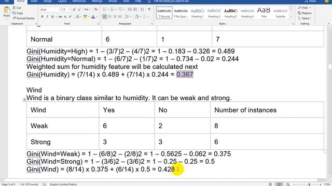
Task: Open the Paragraph dialog launcher
Action: pos(151,24)
